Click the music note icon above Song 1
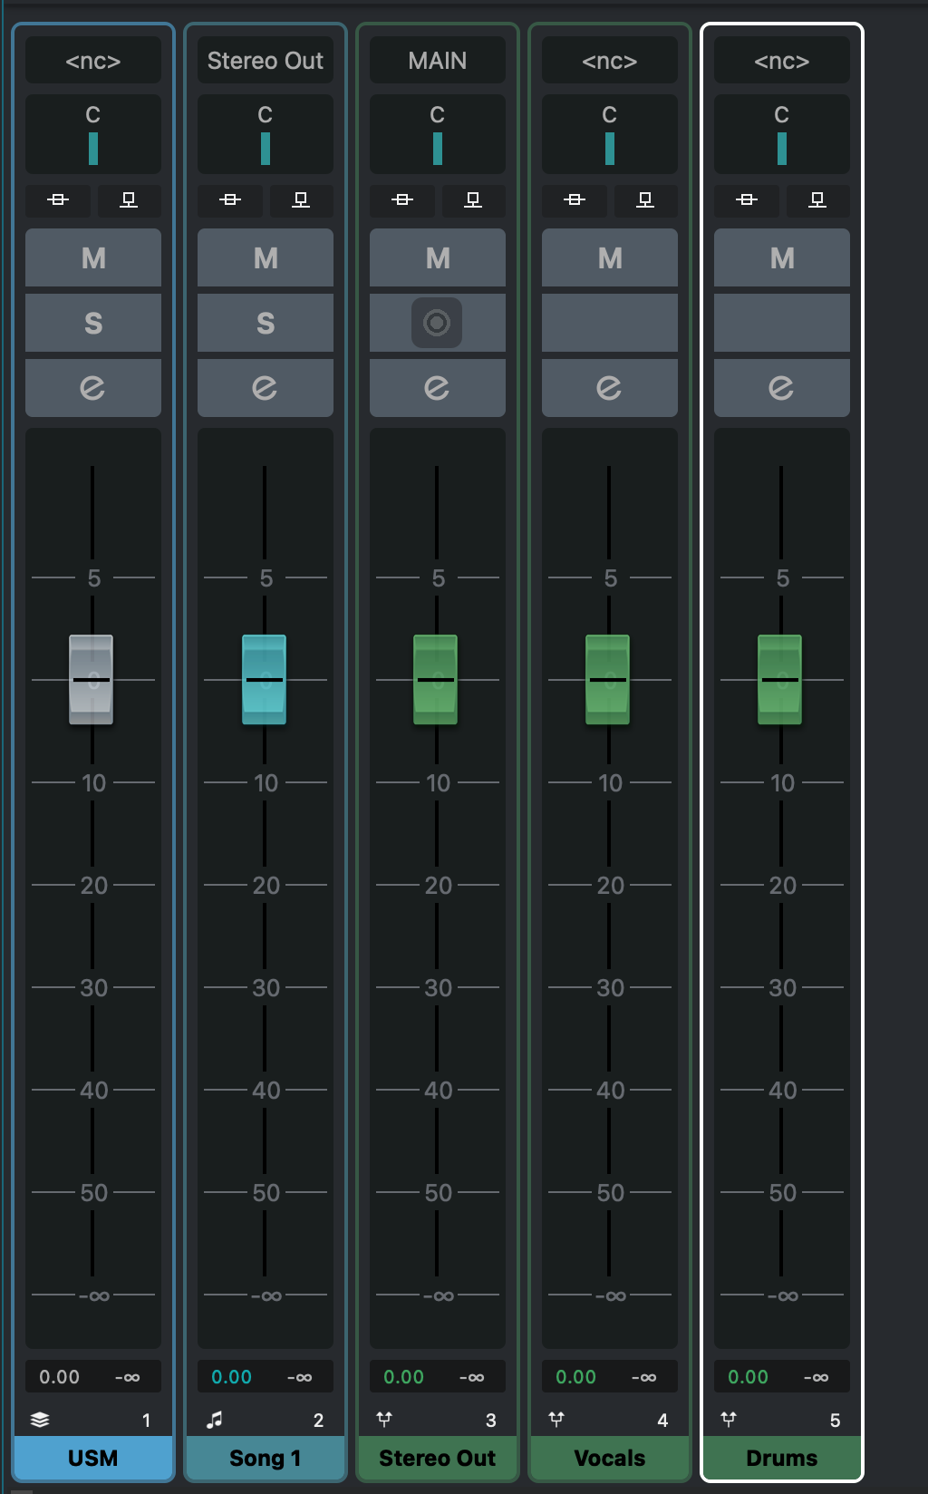 click(214, 1420)
